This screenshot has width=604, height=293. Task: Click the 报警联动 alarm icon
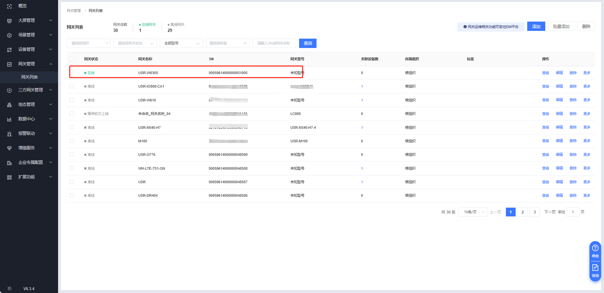pos(9,134)
